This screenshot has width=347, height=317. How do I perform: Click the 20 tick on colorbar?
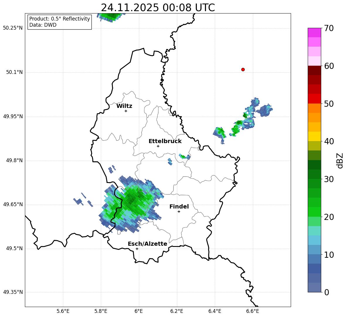[x=329, y=217]
